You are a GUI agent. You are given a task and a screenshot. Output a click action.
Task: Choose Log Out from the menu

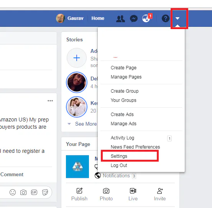click(119, 165)
